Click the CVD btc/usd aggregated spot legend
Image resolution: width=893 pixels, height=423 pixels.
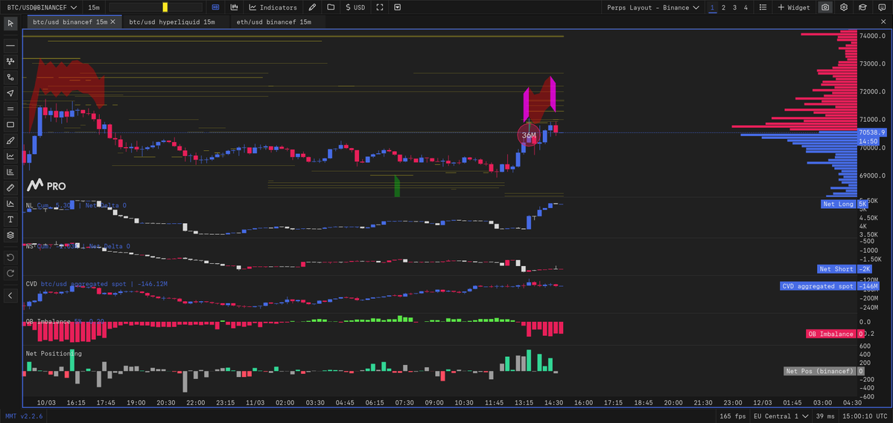pyautogui.click(x=96, y=284)
